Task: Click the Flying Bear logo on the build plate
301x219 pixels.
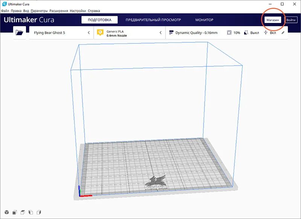Action: 156,183
